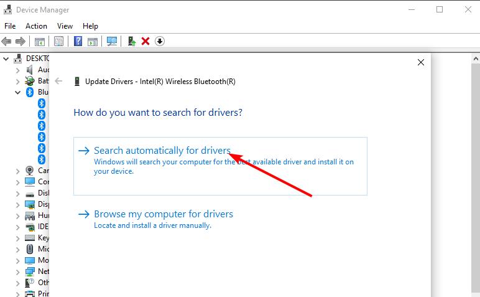Select the Batteries icon in device tree

click(30, 81)
